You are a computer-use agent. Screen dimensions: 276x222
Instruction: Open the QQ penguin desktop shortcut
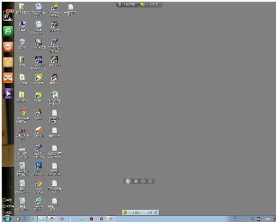pos(54,79)
